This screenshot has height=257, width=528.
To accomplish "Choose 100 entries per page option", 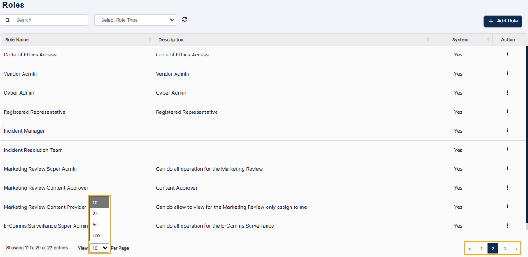I will tap(99, 236).
